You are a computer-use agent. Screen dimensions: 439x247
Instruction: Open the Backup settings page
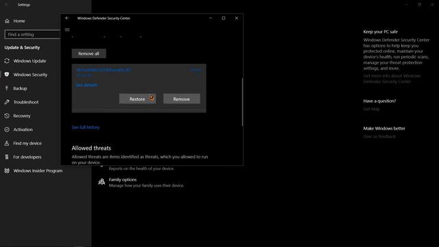[x=20, y=89]
